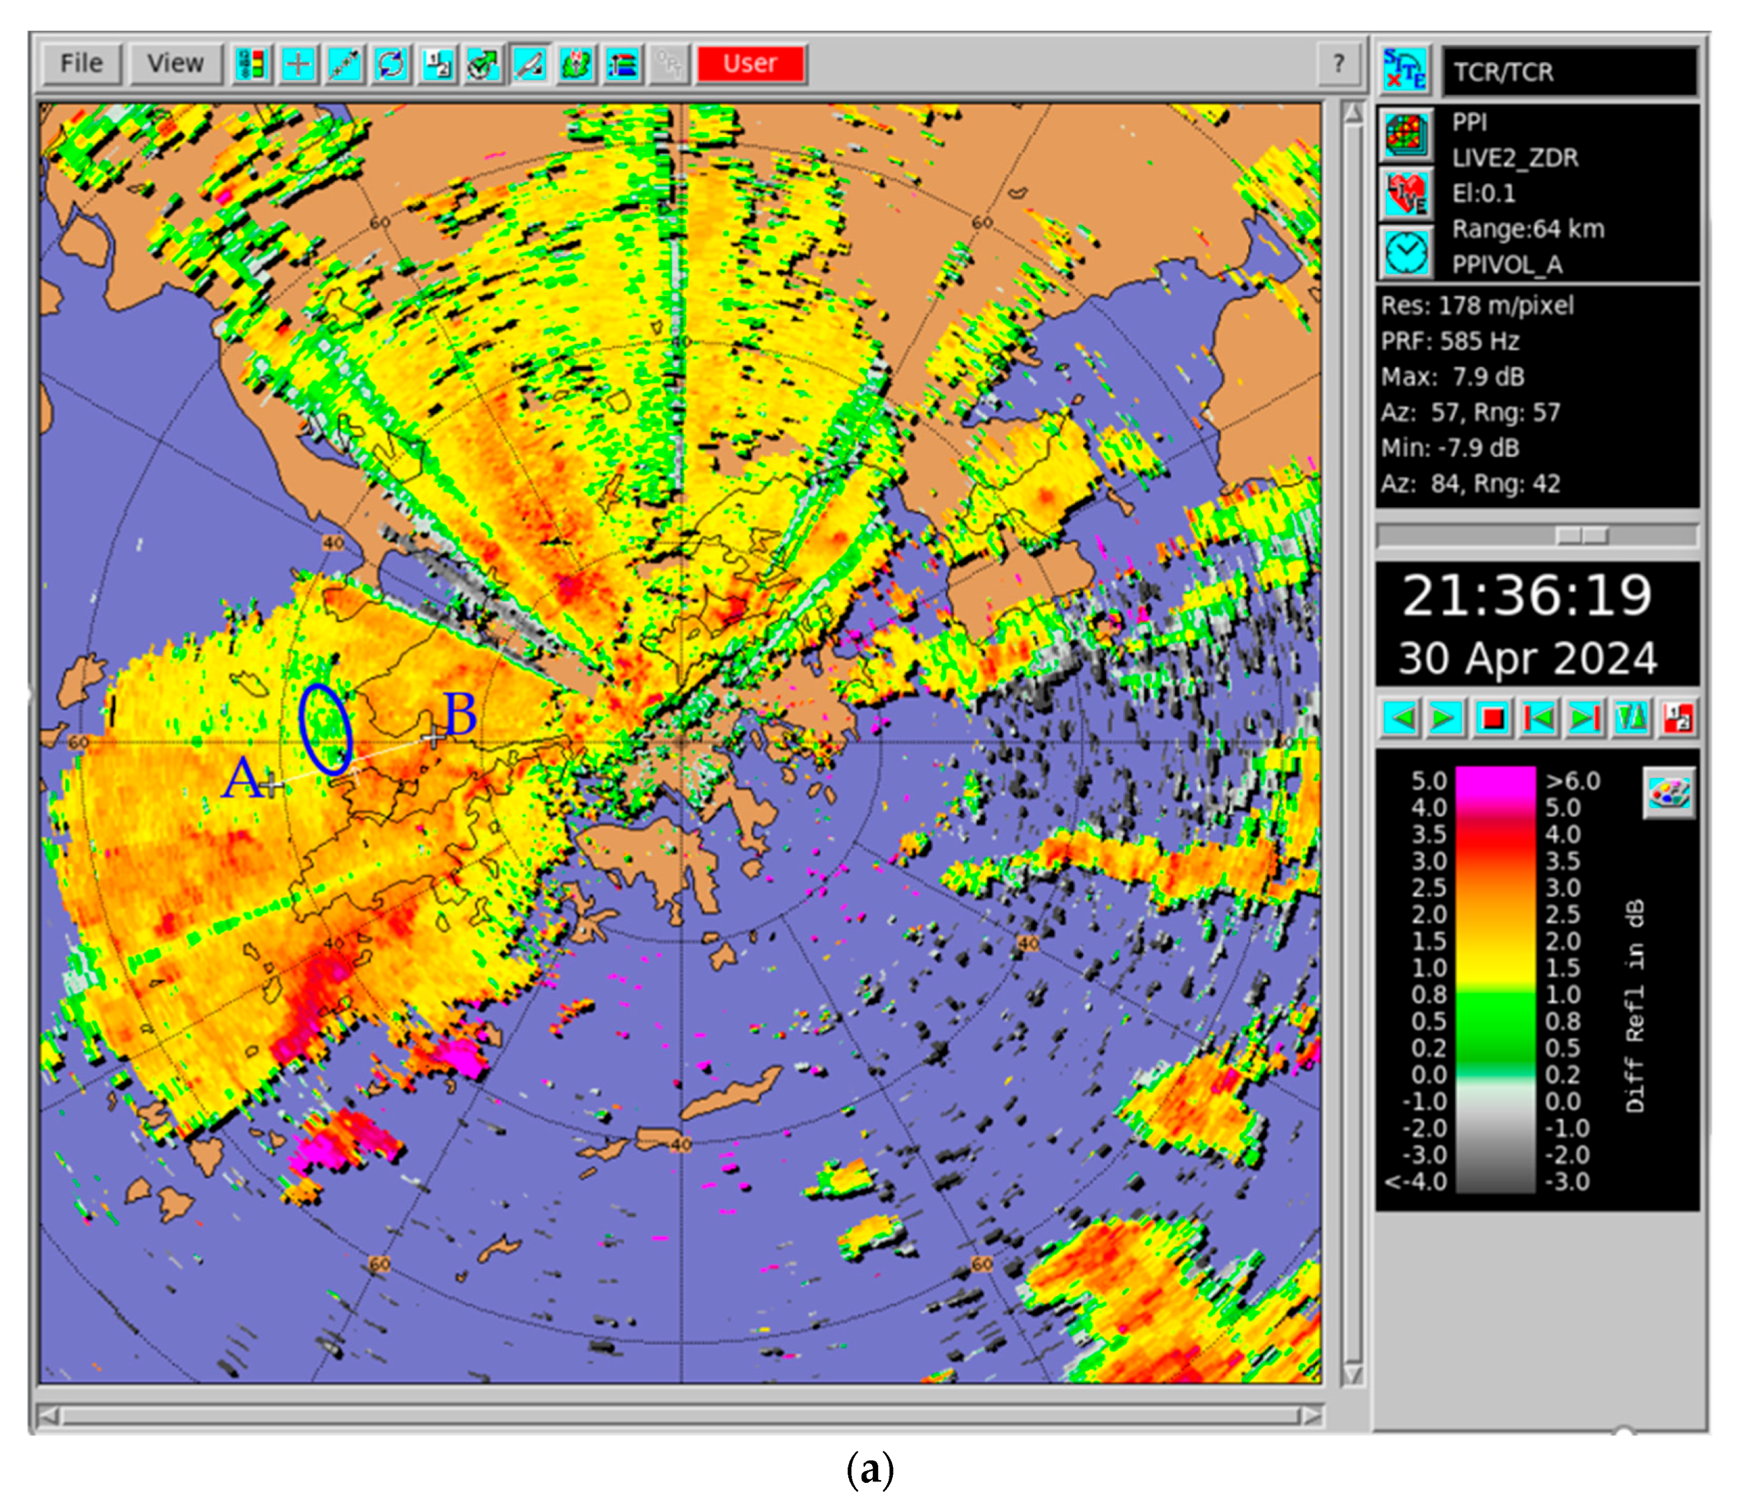Open the color palette editor icon
The height and width of the screenshot is (1510, 1737).
(1669, 792)
